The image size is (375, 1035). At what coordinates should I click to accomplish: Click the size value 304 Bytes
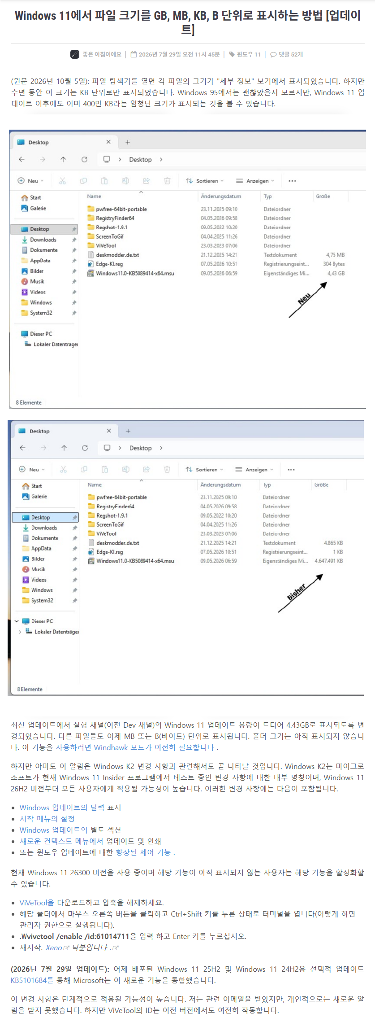(x=334, y=264)
